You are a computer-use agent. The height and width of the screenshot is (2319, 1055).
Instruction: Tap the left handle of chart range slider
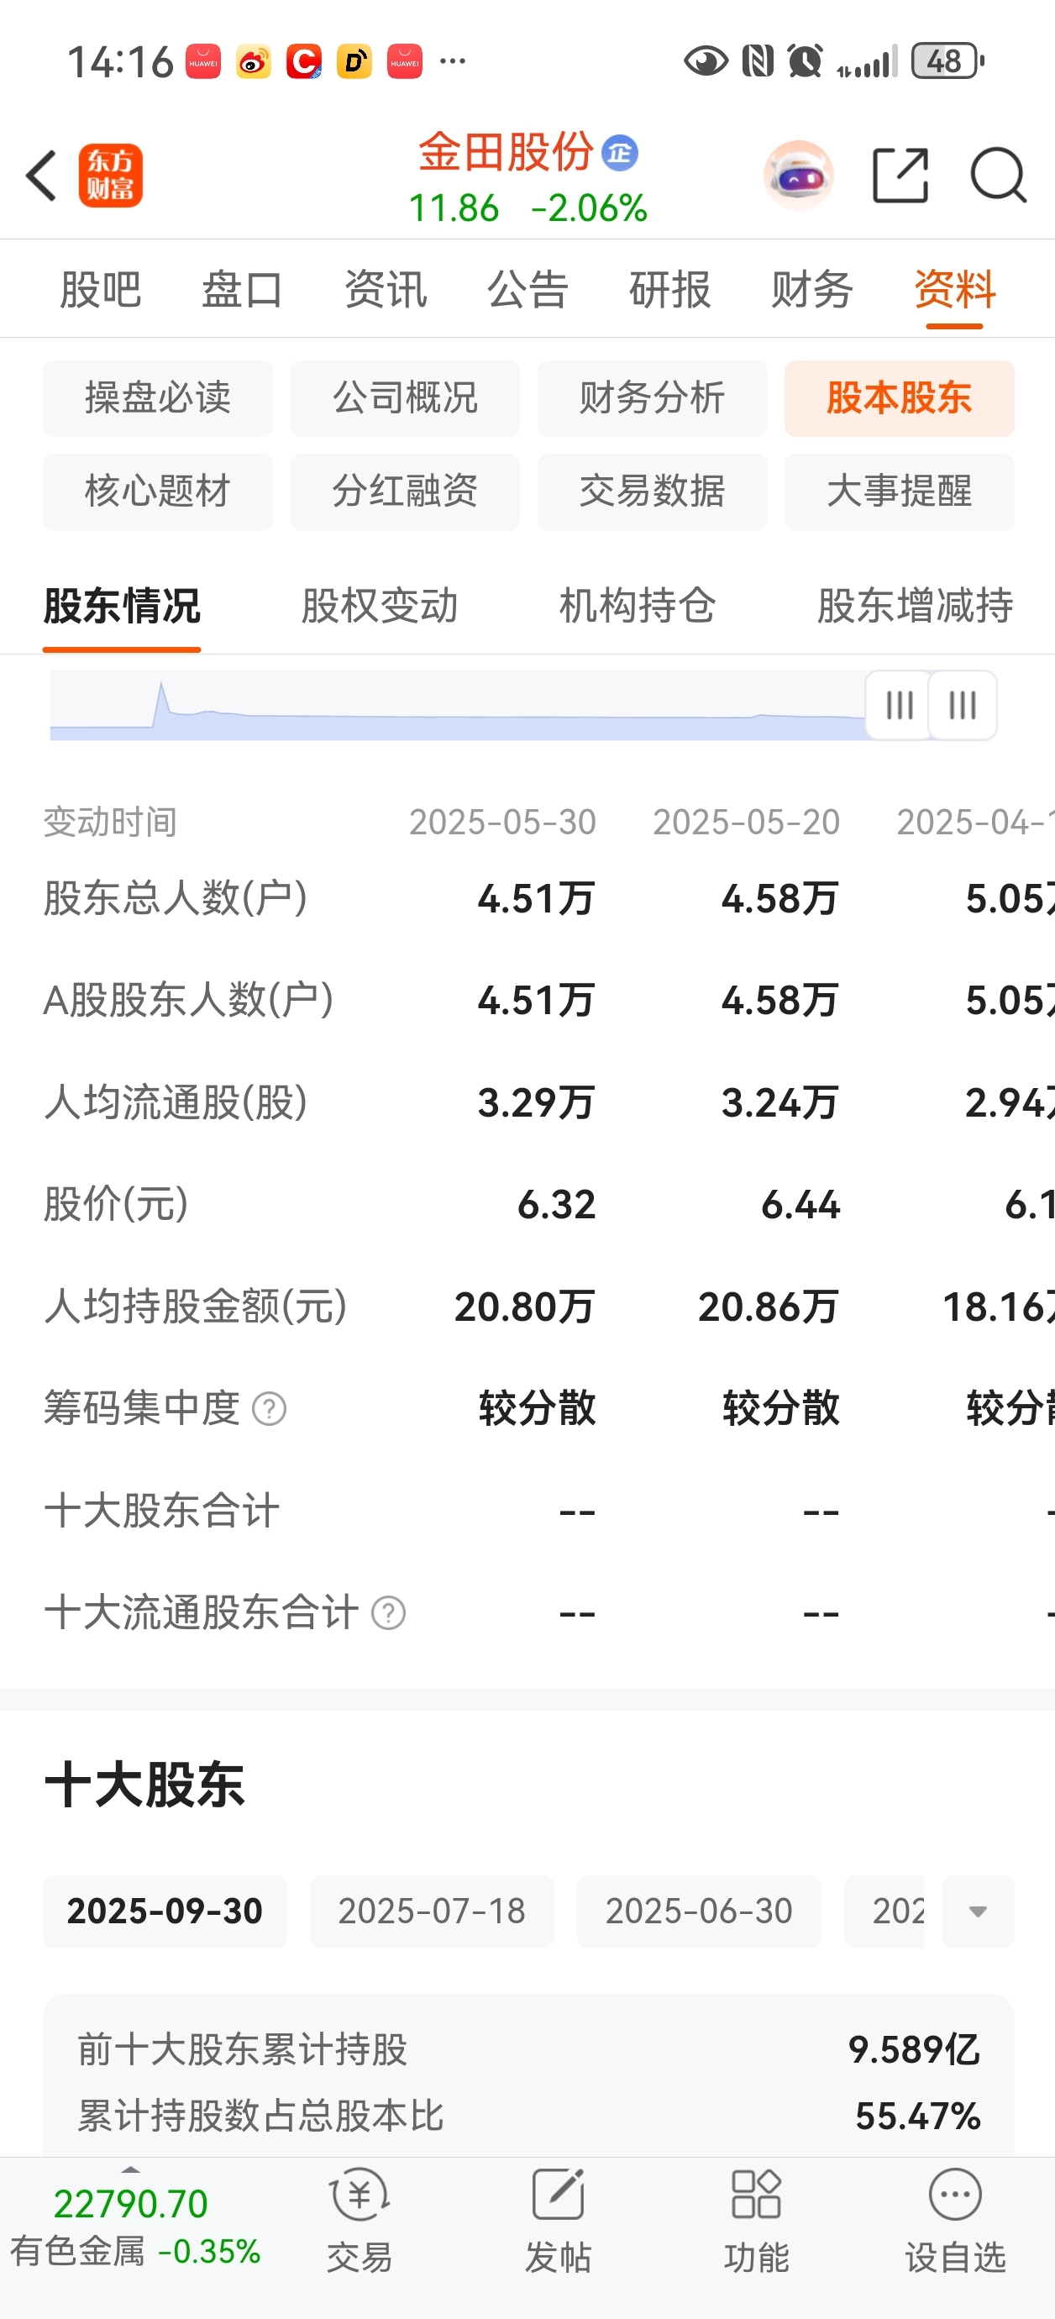pos(899,705)
